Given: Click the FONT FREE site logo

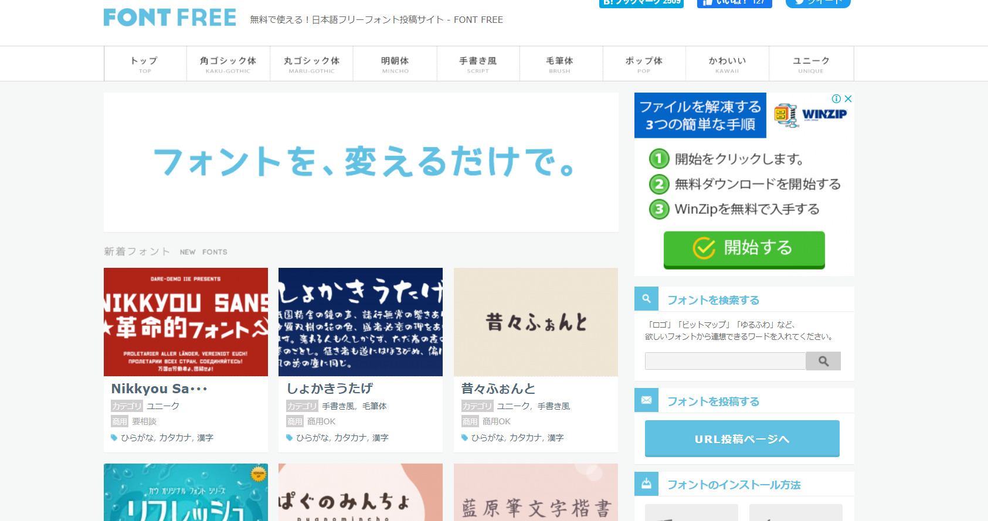Looking at the screenshot, I should (170, 18).
